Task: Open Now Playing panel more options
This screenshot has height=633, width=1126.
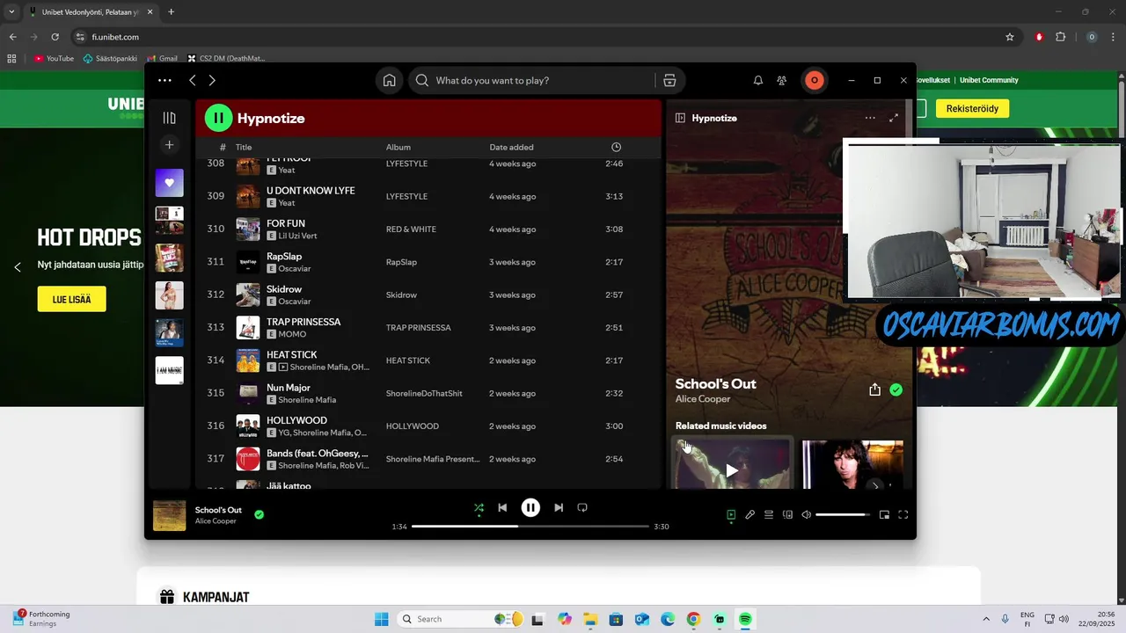Action: [870, 118]
